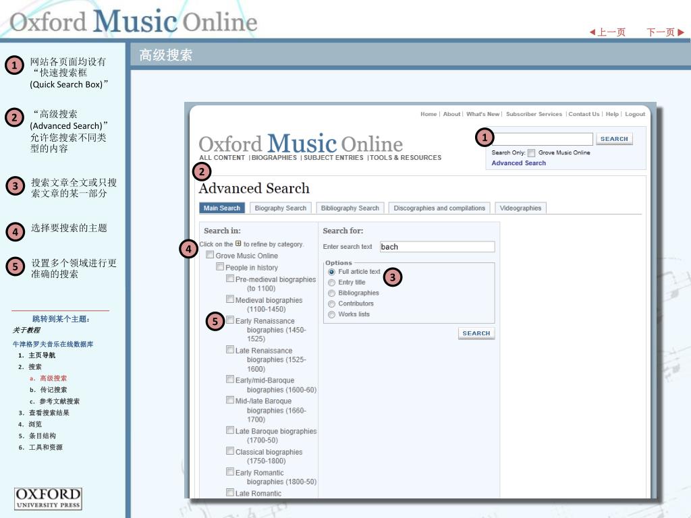This screenshot has height=518, width=691.
Task: Open the What's New link
Action: point(483,114)
